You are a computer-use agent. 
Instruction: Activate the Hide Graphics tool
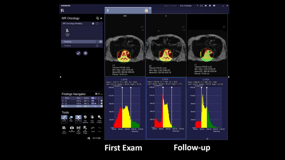[85, 117]
